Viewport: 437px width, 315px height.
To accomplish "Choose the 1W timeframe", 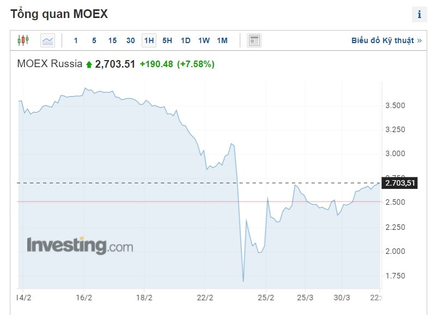I will click(204, 40).
